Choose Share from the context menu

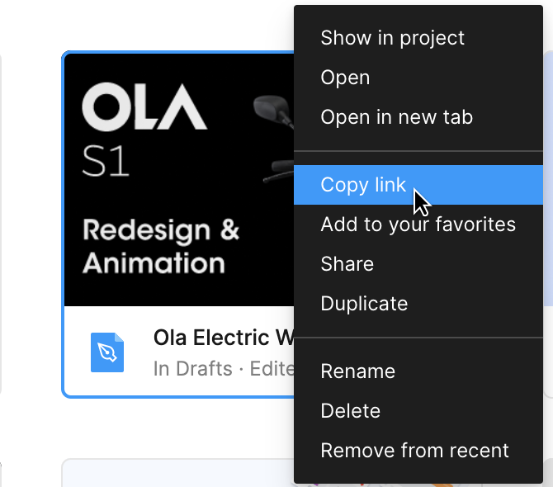[418, 264]
